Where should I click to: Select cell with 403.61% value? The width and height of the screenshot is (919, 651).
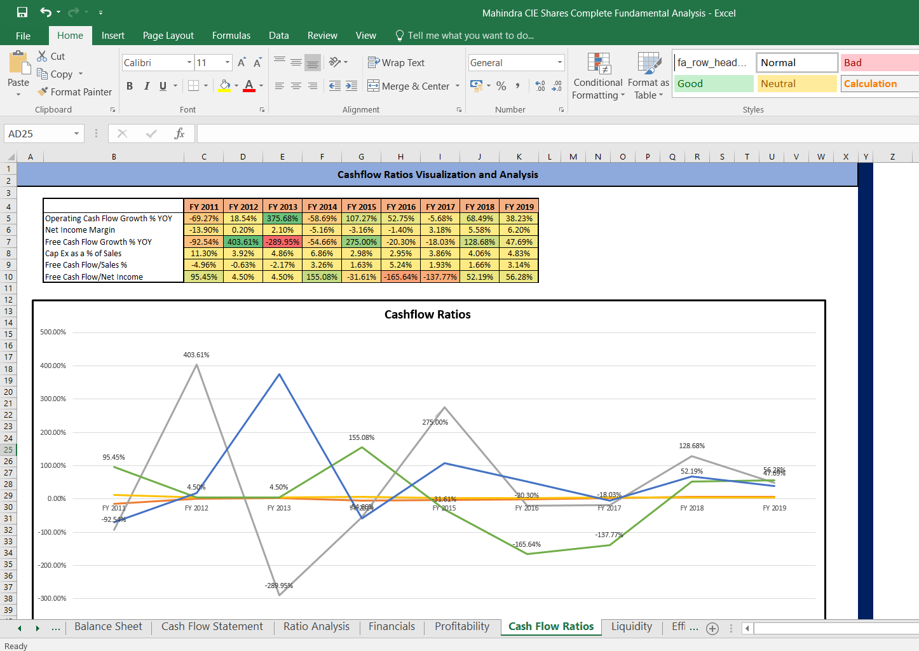[243, 242]
